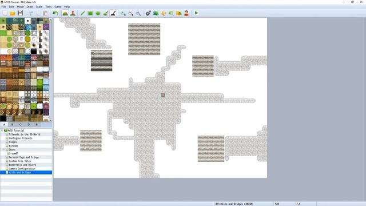Open the Waterfalls and Rivers map
This screenshot has width=366, height=206.
coord(22,165)
